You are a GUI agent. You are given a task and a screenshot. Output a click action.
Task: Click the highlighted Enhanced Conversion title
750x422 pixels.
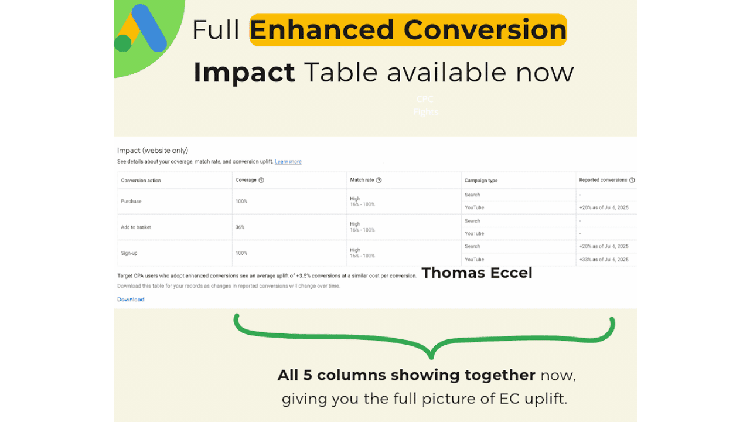pos(408,30)
